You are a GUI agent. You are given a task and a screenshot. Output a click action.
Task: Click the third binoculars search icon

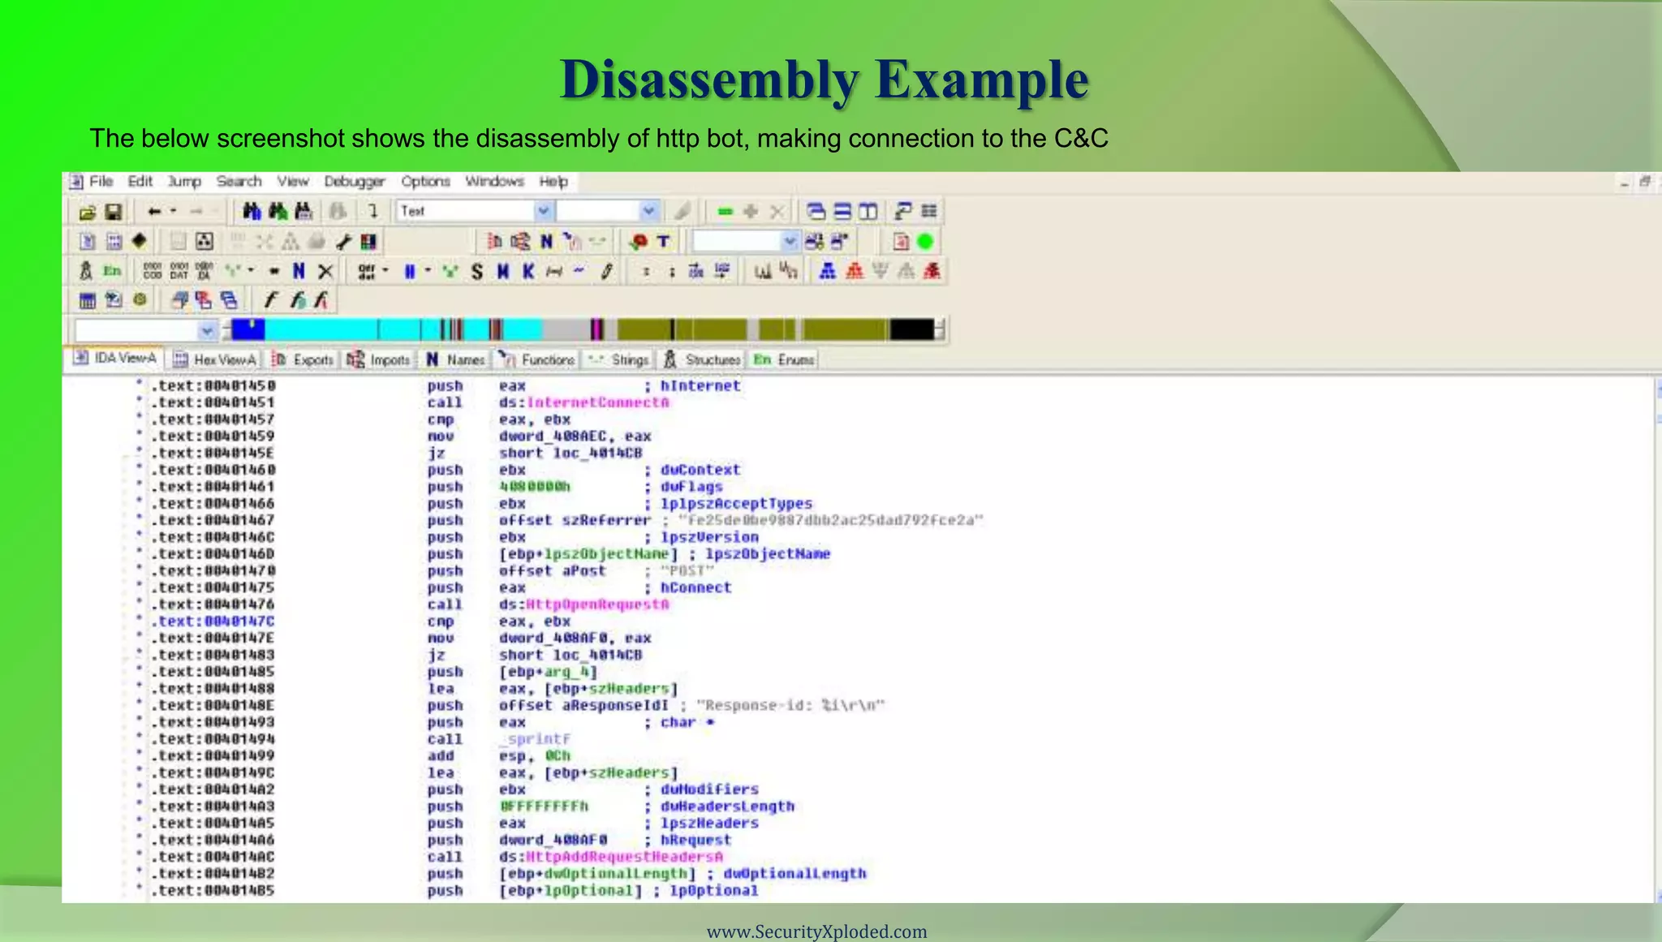click(x=304, y=211)
